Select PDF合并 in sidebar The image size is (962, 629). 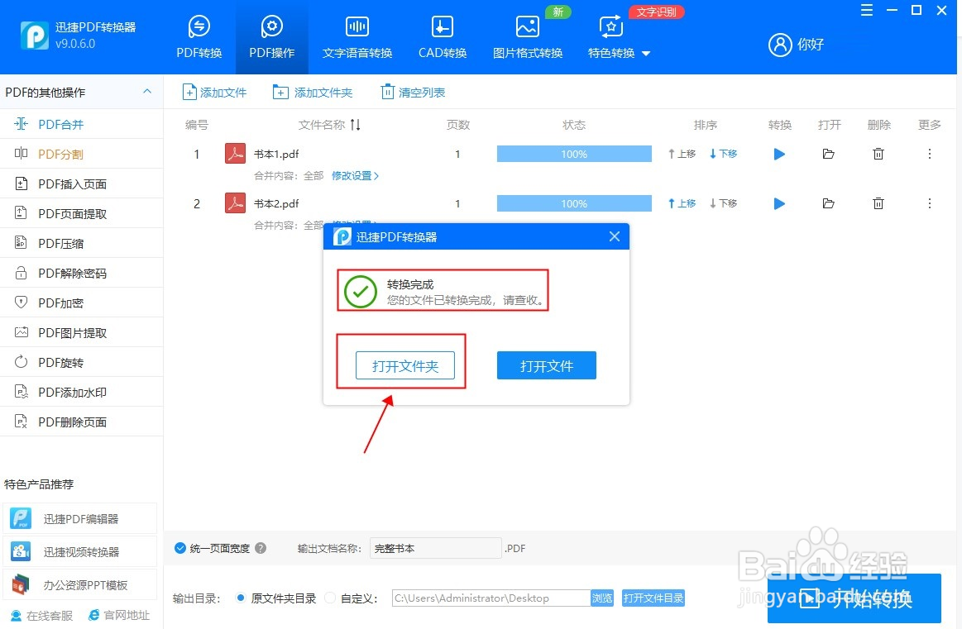click(x=82, y=125)
